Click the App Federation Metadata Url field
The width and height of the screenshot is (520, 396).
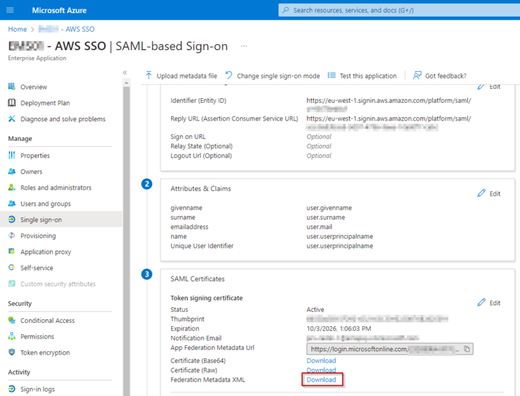coord(390,349)
